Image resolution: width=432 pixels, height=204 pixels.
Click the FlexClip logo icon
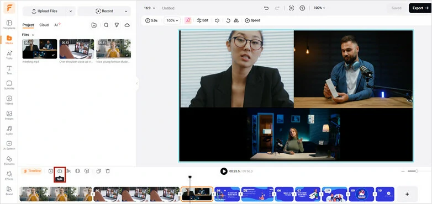(x=9, y=8)
